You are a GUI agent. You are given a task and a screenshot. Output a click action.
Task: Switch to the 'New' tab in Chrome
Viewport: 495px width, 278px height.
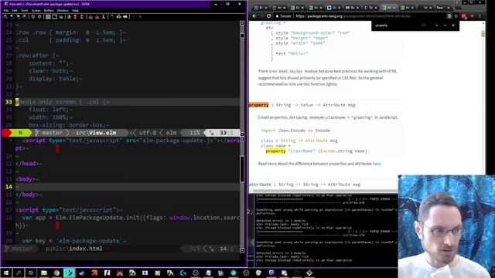tap(440, 8)
